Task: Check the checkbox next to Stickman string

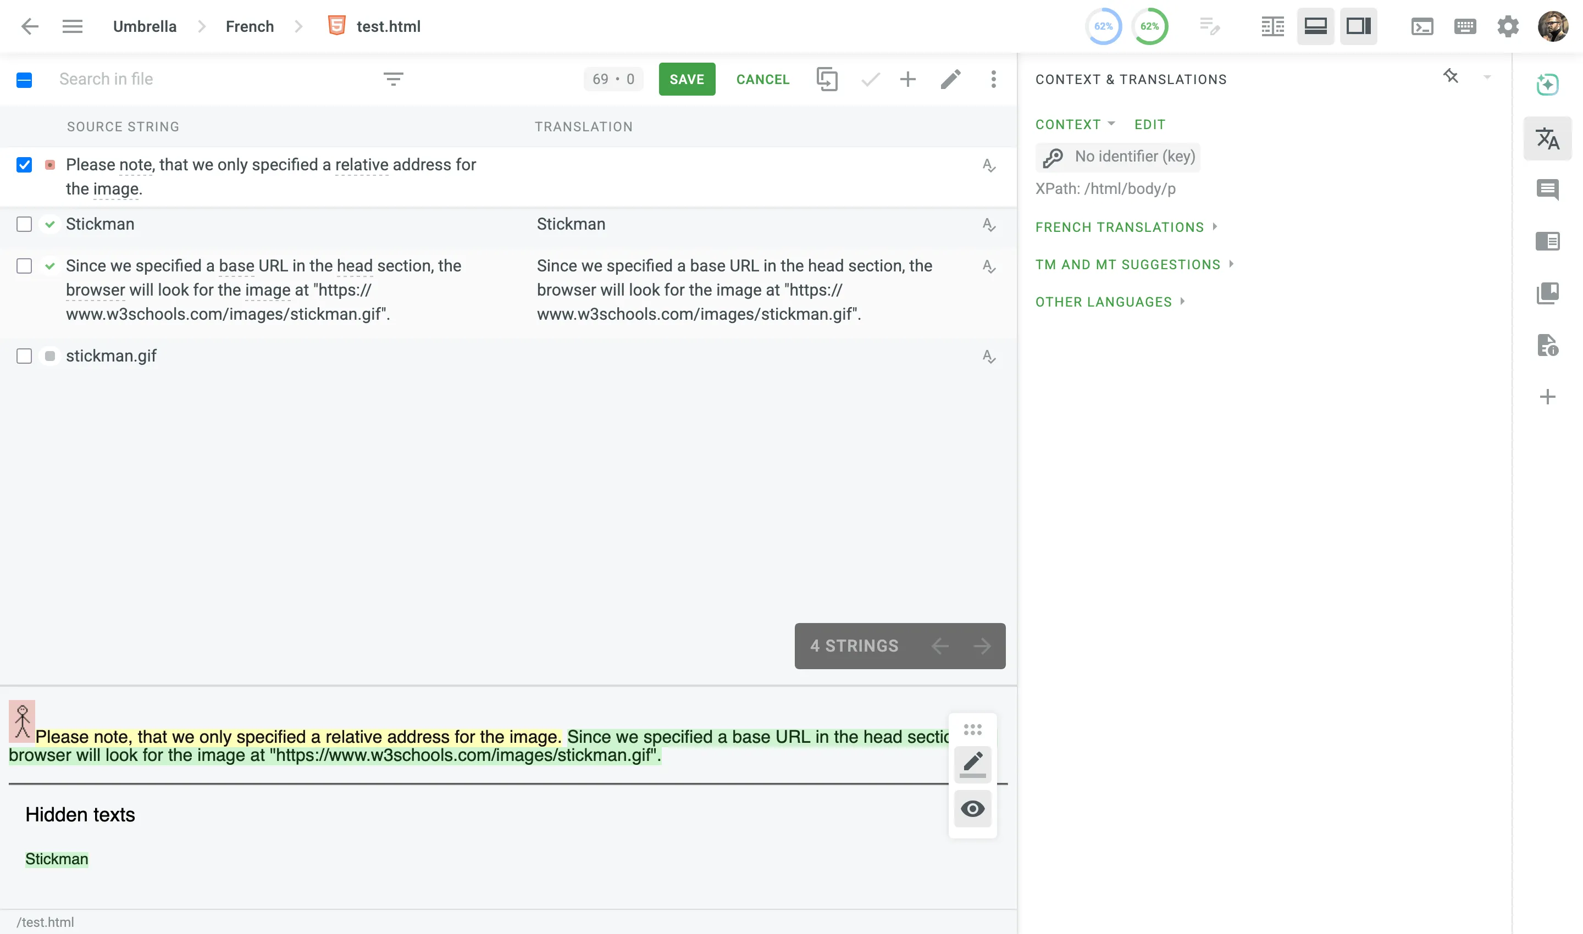Action: pyautogui.click(x=24, y=224)
